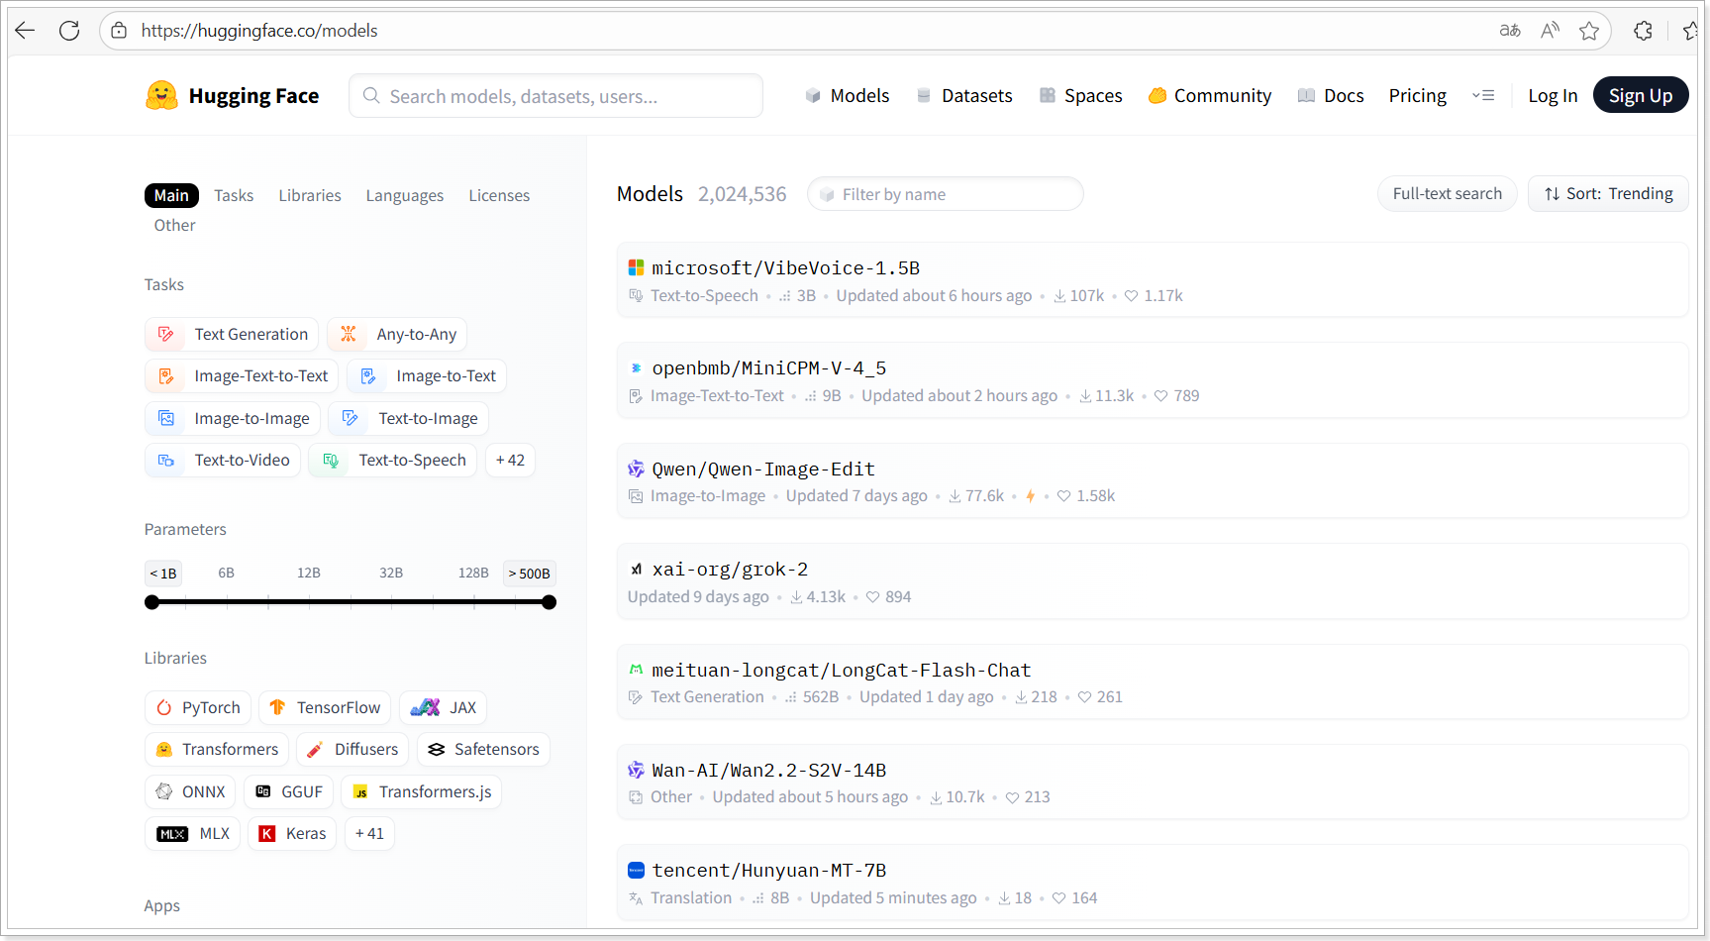Click the Search models, datasets, users field
Viewport: 1710px width, 941px height.
click(555, 96)
